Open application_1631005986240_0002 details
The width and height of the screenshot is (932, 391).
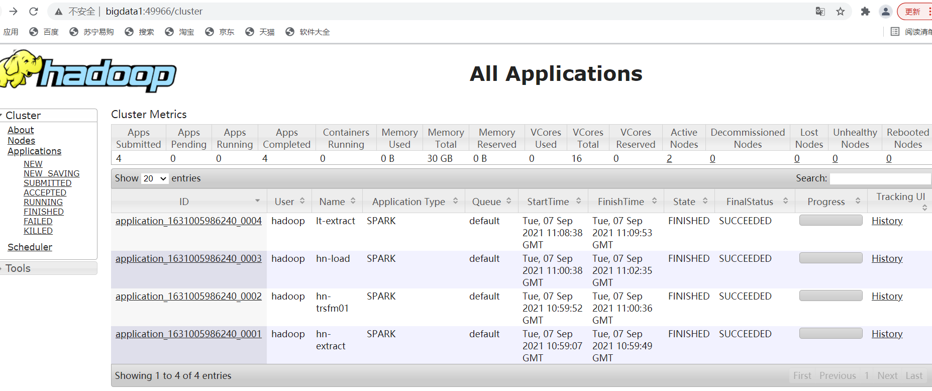[188, 297]
